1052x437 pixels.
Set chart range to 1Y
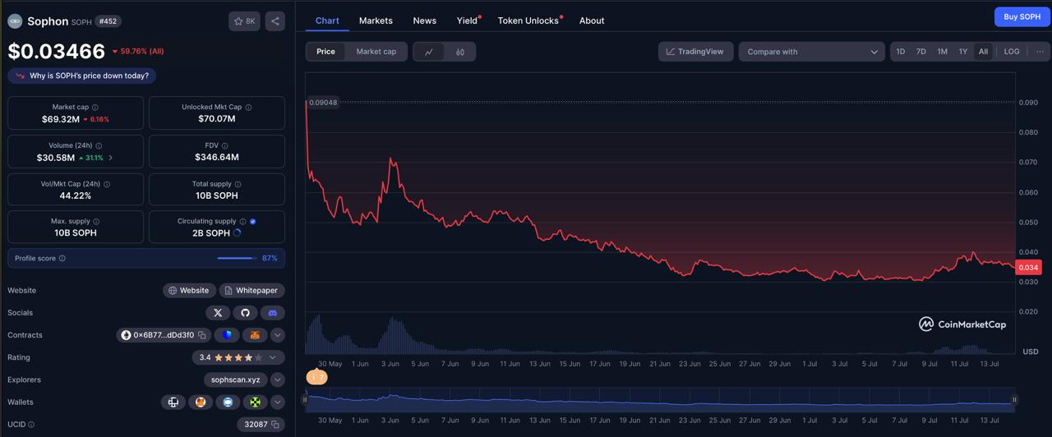962,52
